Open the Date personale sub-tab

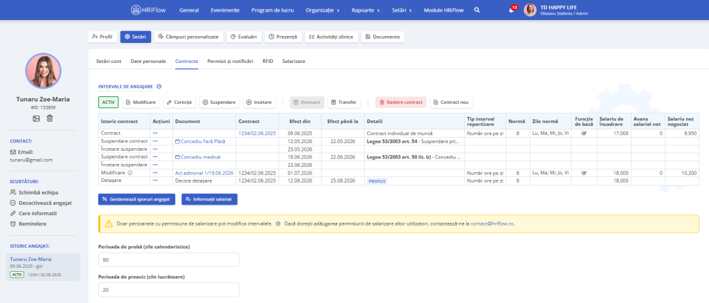pos(148,61)
